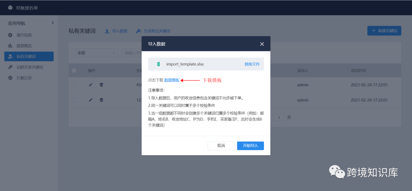412x191 pixels.
Task: Toggle the select-all header checkbox
Action: click(74, 70)
